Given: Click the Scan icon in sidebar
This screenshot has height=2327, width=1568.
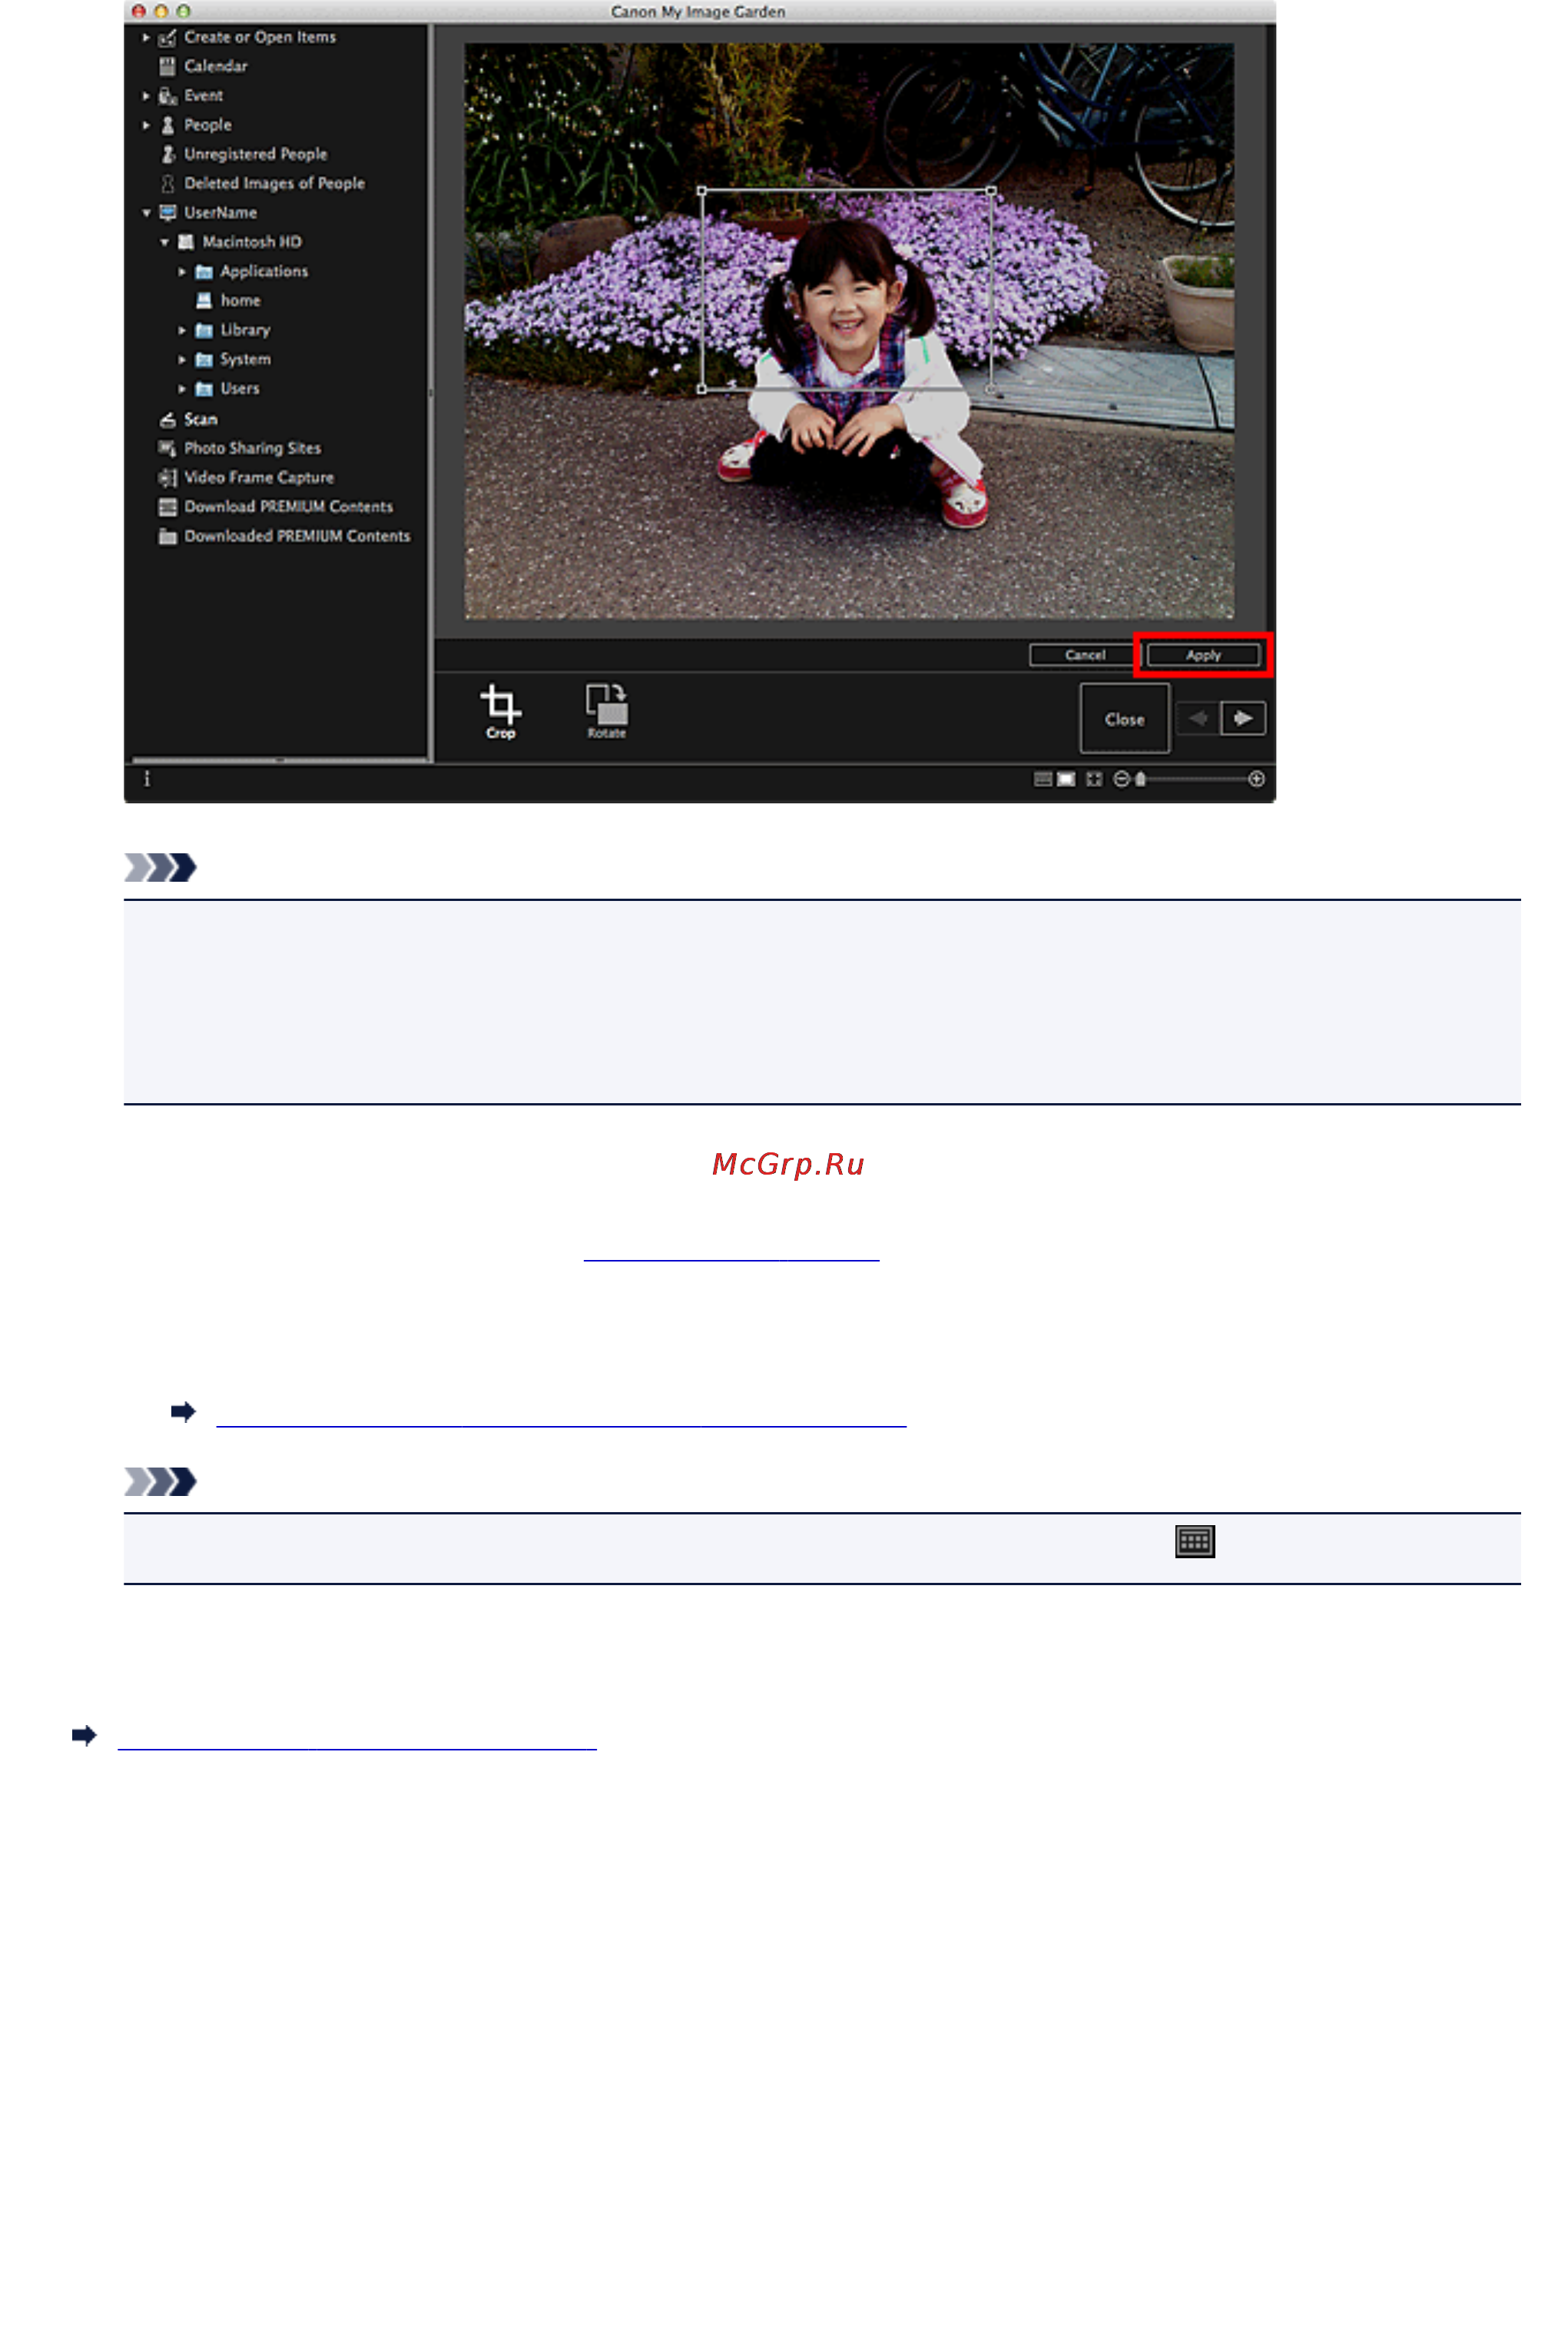Looking at the screenshot, I should (x=167, y=419).
